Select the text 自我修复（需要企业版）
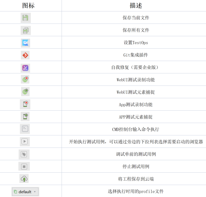 click(135, 67)
